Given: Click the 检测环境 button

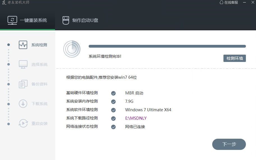Looking at the screenshot, I should tap(235, 58).
